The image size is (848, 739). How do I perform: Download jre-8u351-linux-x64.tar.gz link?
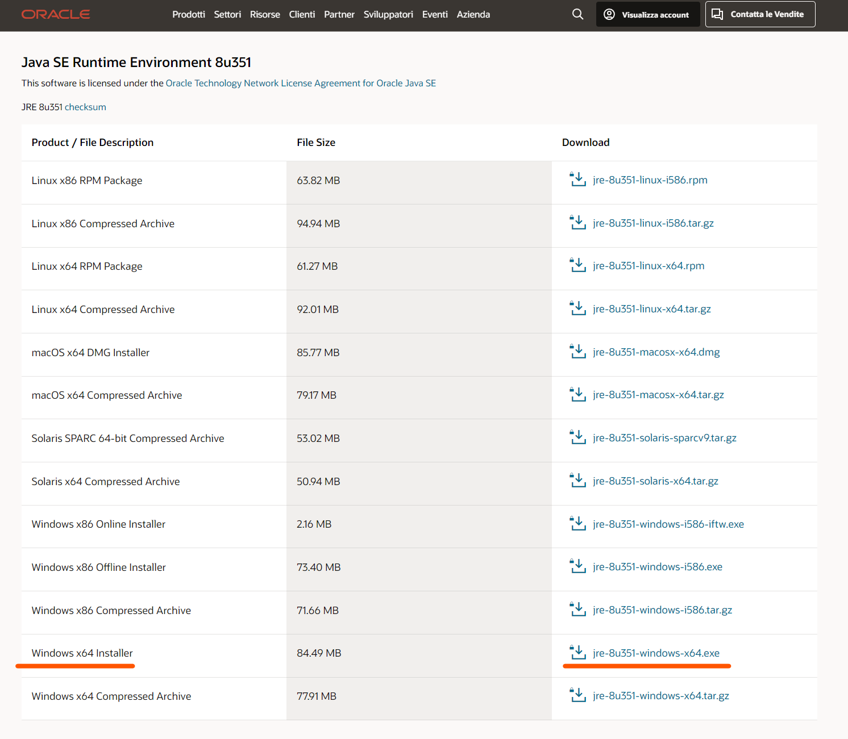[x=652, y=309]
